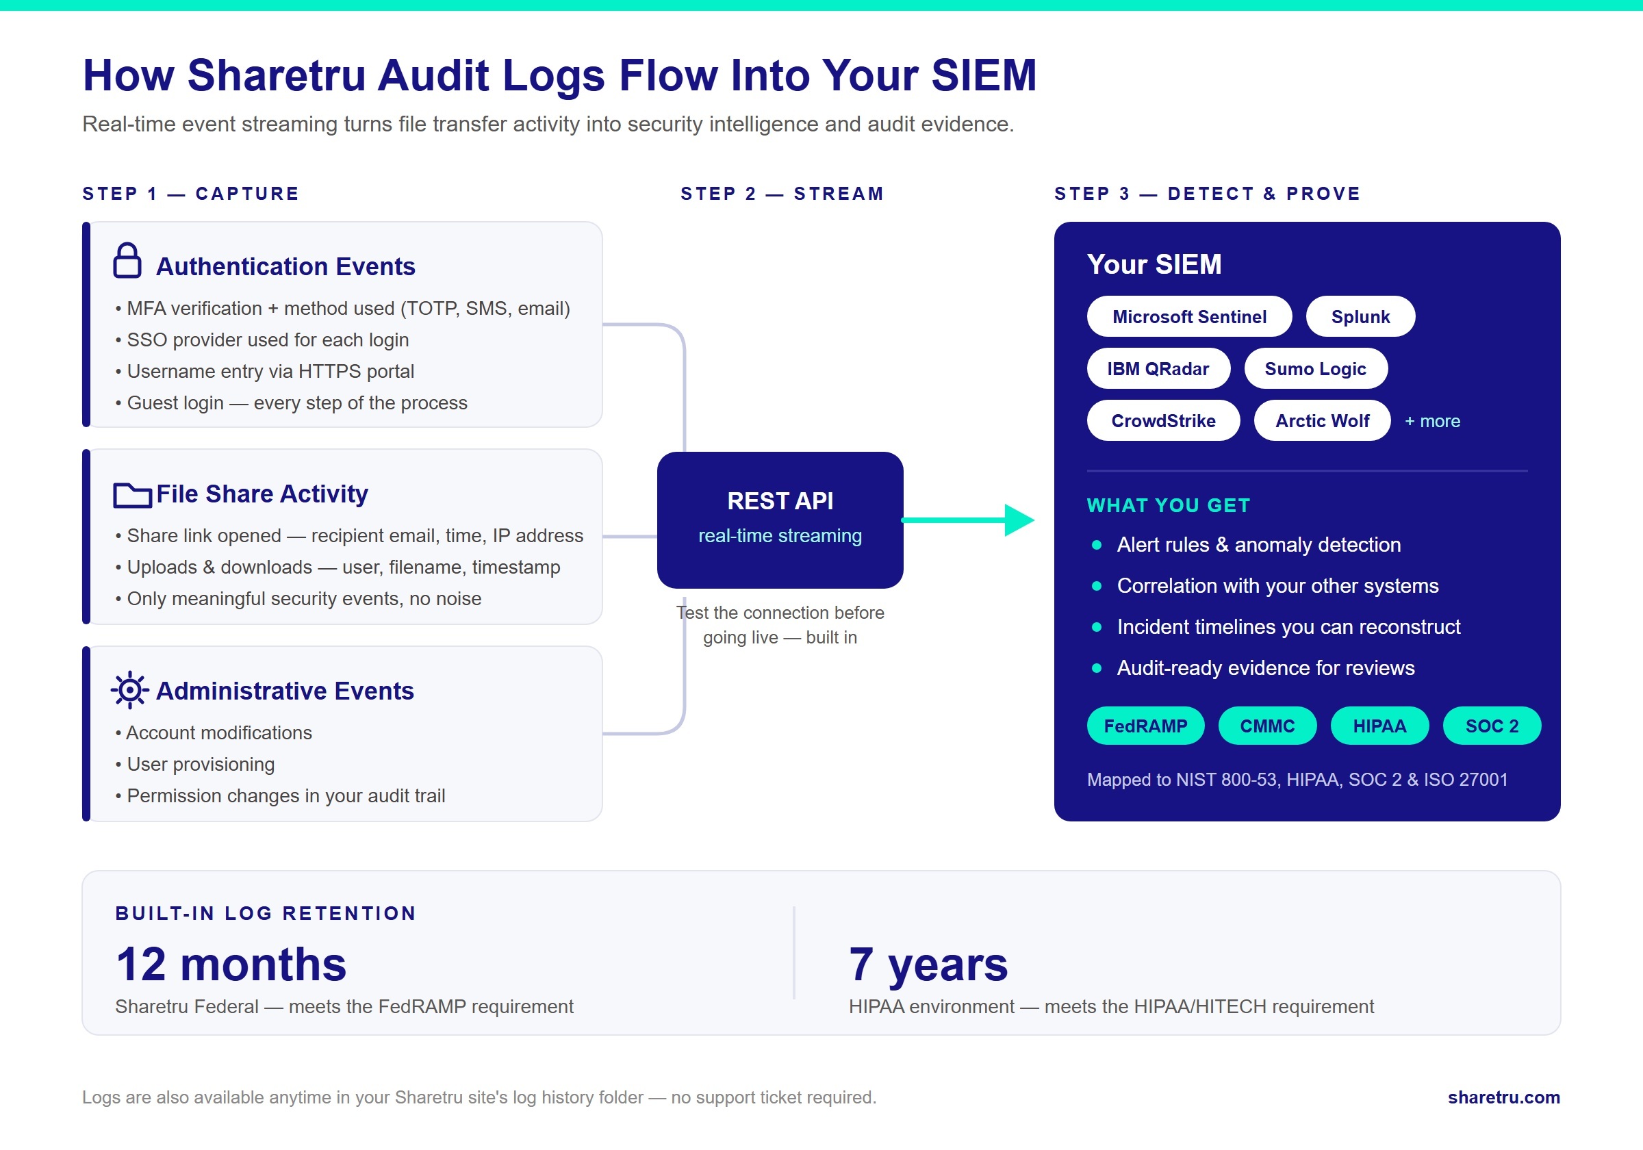
Task: Click 'HIPAA environment — meets the HIPAA/HITECH requirement'
Action: point(1111,1006)
